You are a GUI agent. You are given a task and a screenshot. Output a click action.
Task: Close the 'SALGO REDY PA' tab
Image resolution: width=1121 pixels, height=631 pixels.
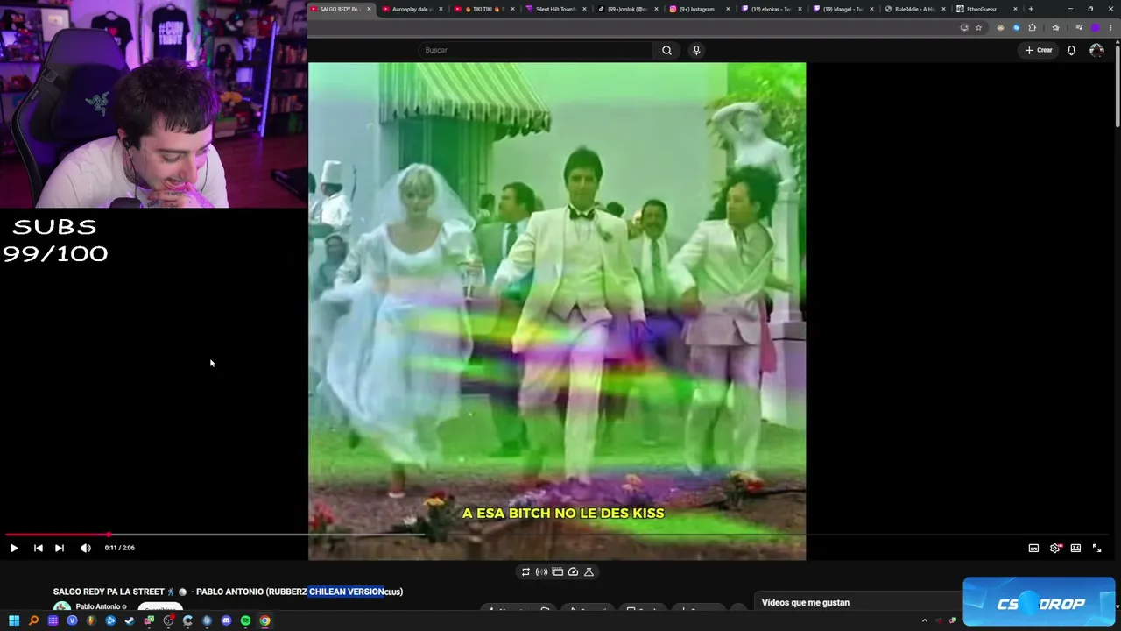point(369,9)
